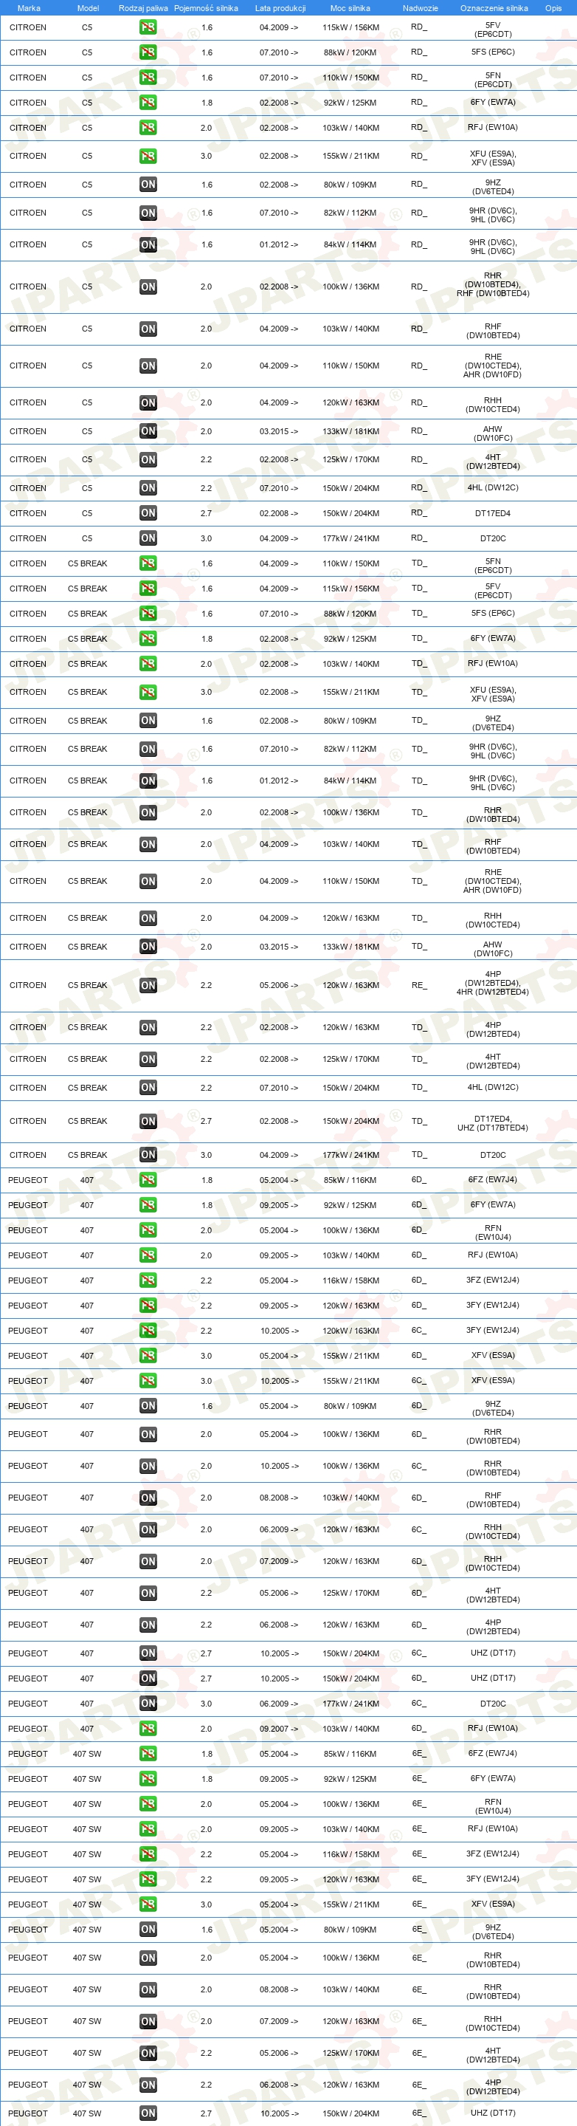
Task: Click the ON icon in the RD_ body 82kW / 112KM row
Action: (x=148, y=213)
